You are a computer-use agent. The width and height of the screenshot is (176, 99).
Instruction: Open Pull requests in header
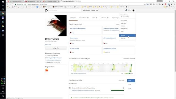point(86,10)
